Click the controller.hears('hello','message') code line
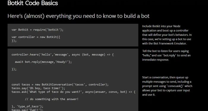 63,55
